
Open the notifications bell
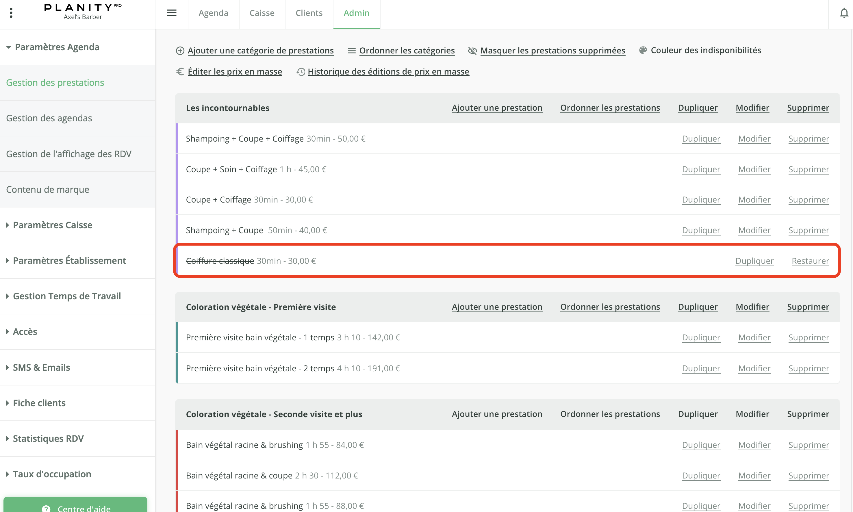844,13
